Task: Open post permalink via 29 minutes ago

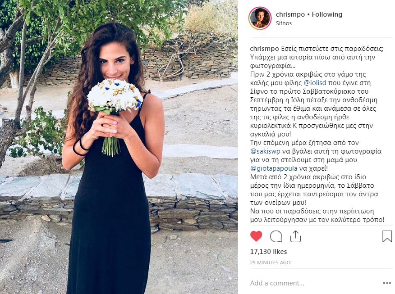Action: pos(270,262)
